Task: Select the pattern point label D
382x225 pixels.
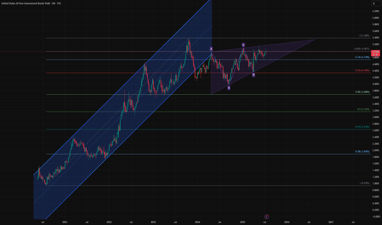Action: (253, 75)
